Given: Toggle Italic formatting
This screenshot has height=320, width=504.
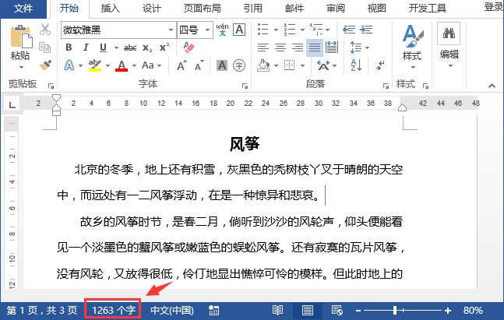Looking at the screenshot, I should point(84,47).
